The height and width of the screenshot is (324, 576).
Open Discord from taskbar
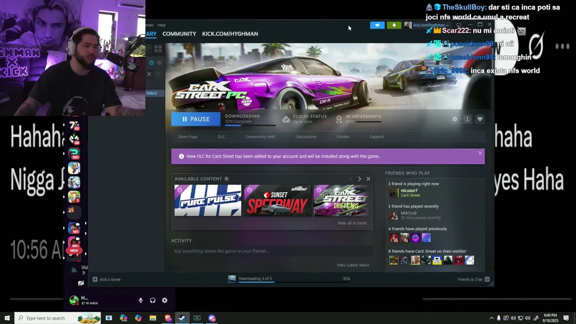tap(212, 318)
